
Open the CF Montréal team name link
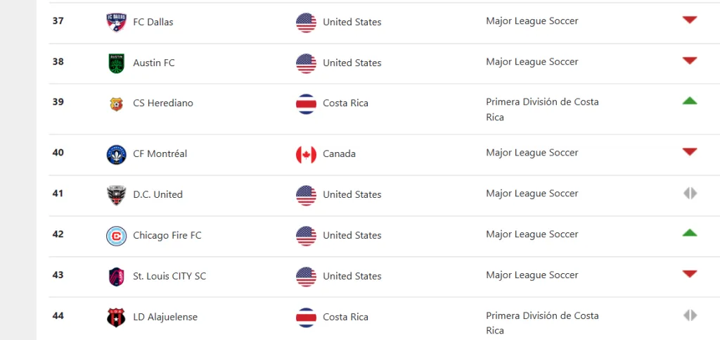coord(160,154)
